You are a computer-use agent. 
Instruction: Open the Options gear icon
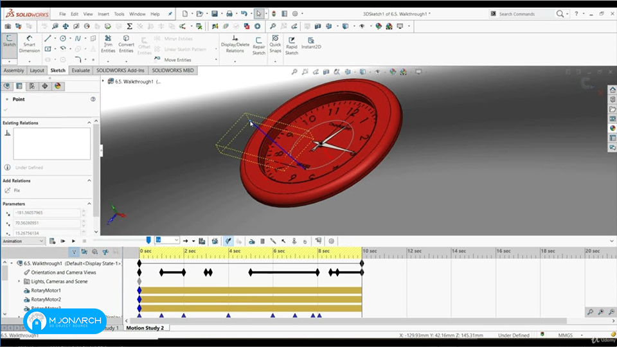tap(295, 13)
